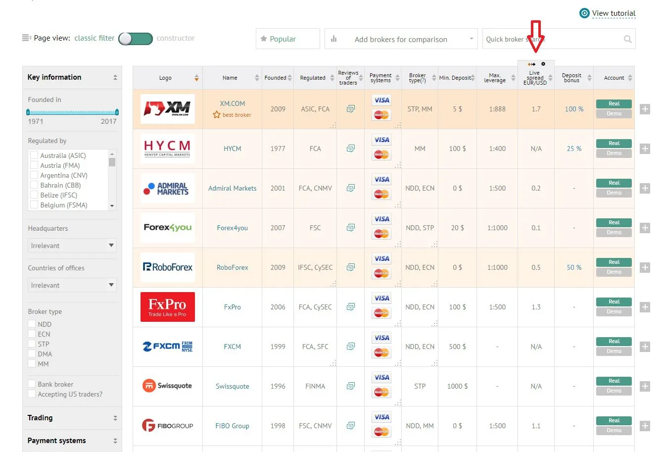Open the Headquarters dropdown
The image size is (663, 452).
coord(72,245)
